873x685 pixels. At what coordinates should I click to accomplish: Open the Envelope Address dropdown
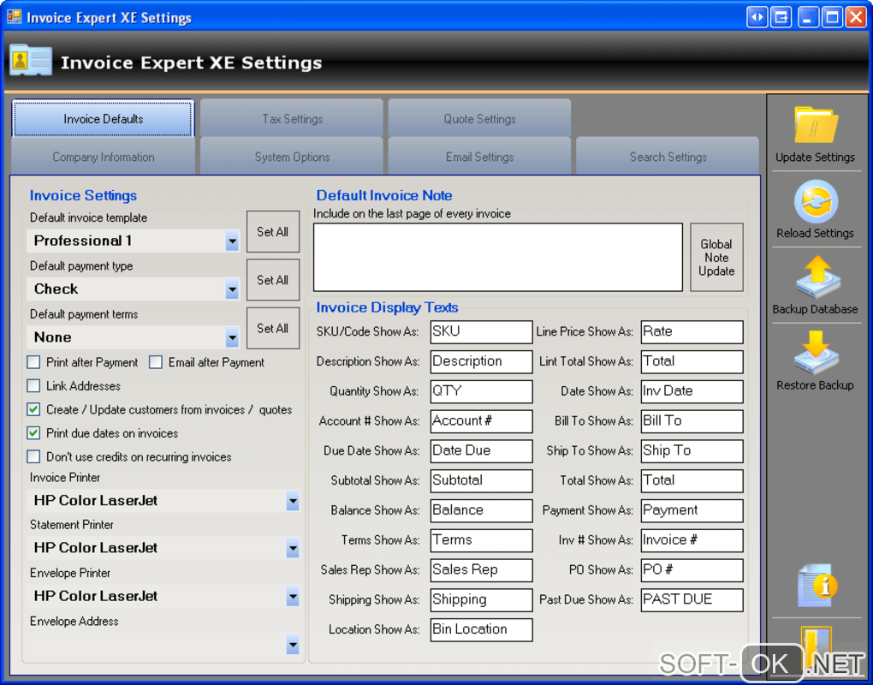click(x=293, y=645)
